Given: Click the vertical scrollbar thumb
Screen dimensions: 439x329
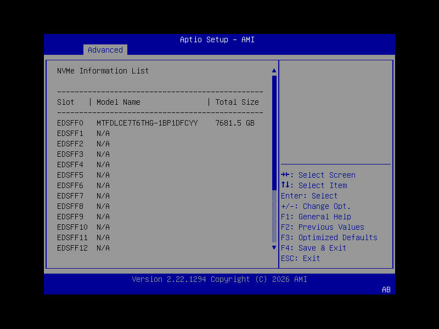Looking at the screenshot, I should pyautogui.click(x=274, y=133).
